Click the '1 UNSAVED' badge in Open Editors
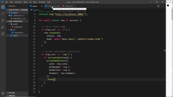The height and width of the screenshot is (97, 173). pyautogui.click(x=24, y=10)
